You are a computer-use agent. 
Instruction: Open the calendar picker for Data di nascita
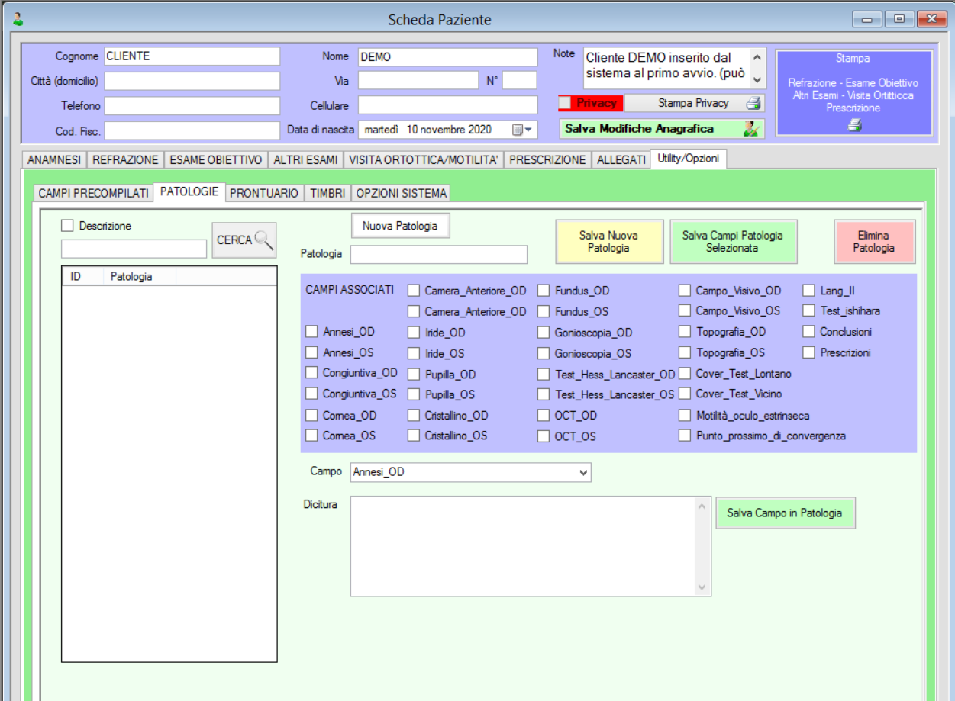pos(522,130)
